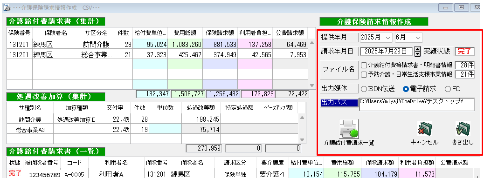The width and height of the screenshot is (484, 178).
Task: Click the 提供年月 label button
Action: 339,38
